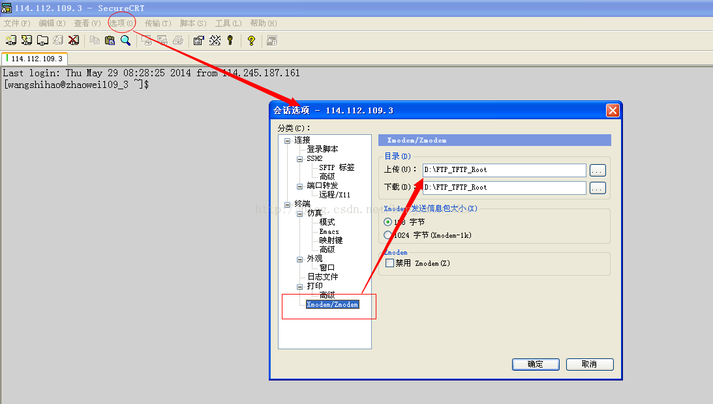Viewport: 713px width, 404px height.
Task: Select Xmodem/Zmodem in category tree
Action: coord(333,304)
